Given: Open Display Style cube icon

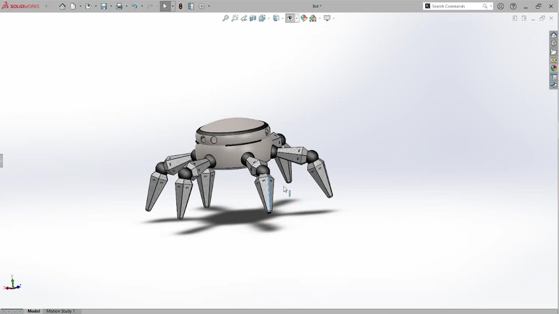Looking at the screenshot, I should click(276, 18).
